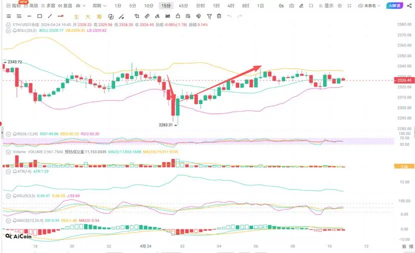Viewport: 415px width, 253px height.
Task: Collapse the ATR(14) indicator panel
Action: pyautogui.click(x=8, y=171)
